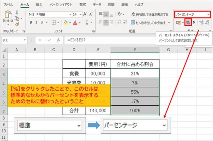The height and width of the screenshot is (141, 213).
Task: Open the ファイル tab
Action: tap(8, 5)
